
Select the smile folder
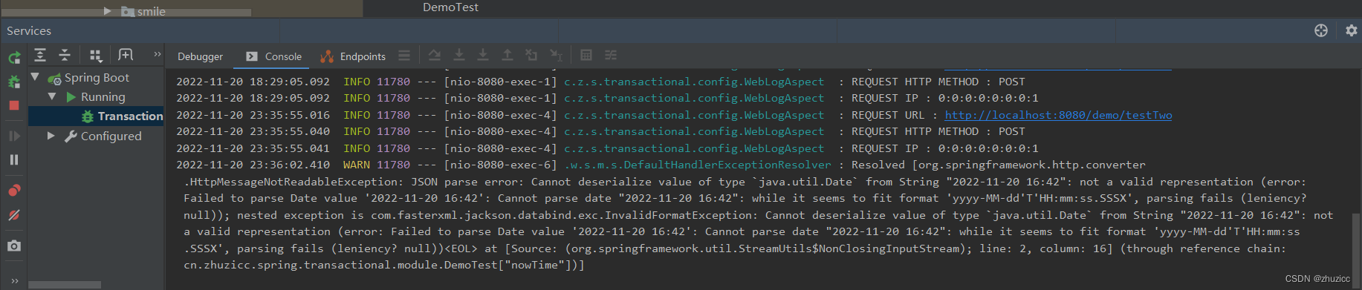151,11
